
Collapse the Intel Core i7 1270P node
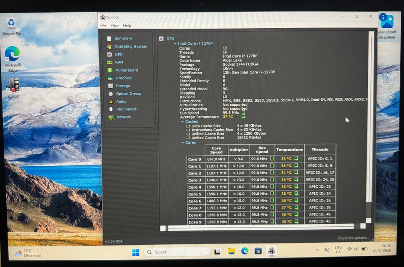click(175, 44)
